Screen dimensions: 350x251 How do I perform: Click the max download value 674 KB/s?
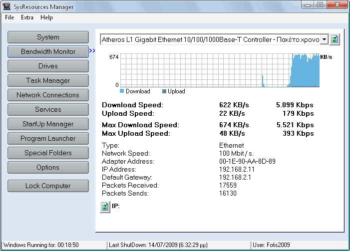point(234,125)
